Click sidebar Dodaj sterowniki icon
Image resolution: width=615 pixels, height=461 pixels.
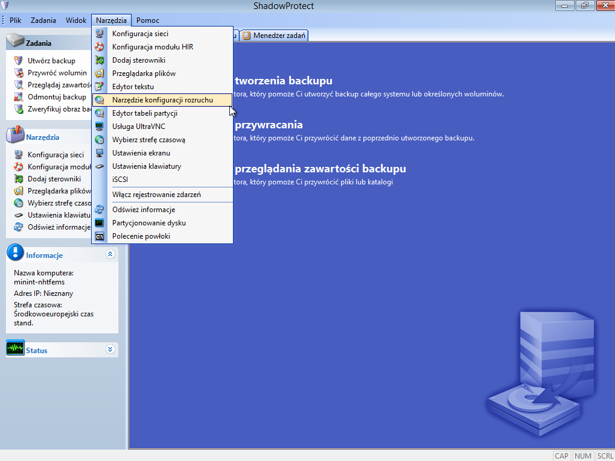pyautogui.click(x=19, y=179)
